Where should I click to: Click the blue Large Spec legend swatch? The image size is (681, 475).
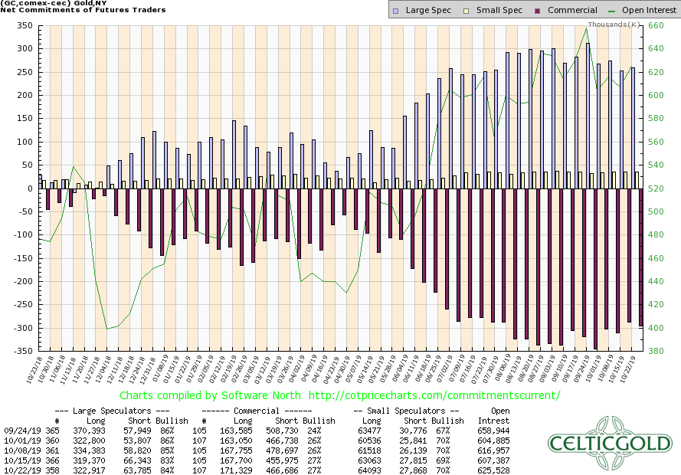pyautogui.click(x=394, y=11)
